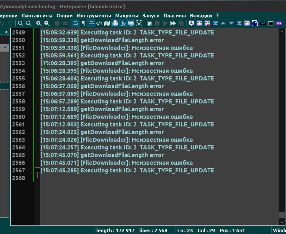Click the monitor-shaped toolbar icon
The image size is (286, 234).
(x=131, y=23)
